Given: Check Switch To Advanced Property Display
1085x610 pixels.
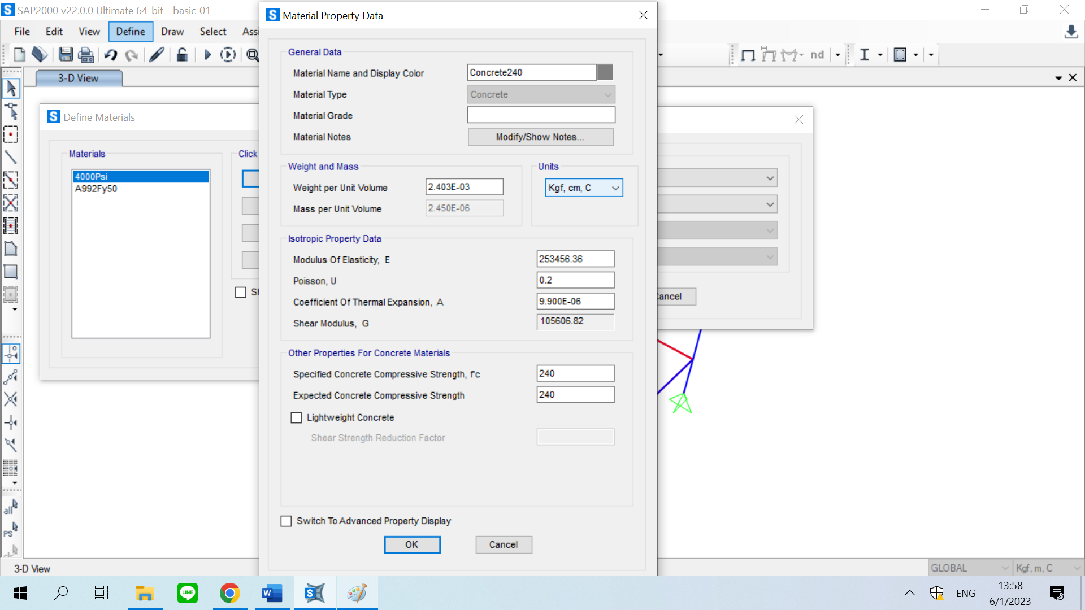Looking at the screenshot, I should [287, 521].
